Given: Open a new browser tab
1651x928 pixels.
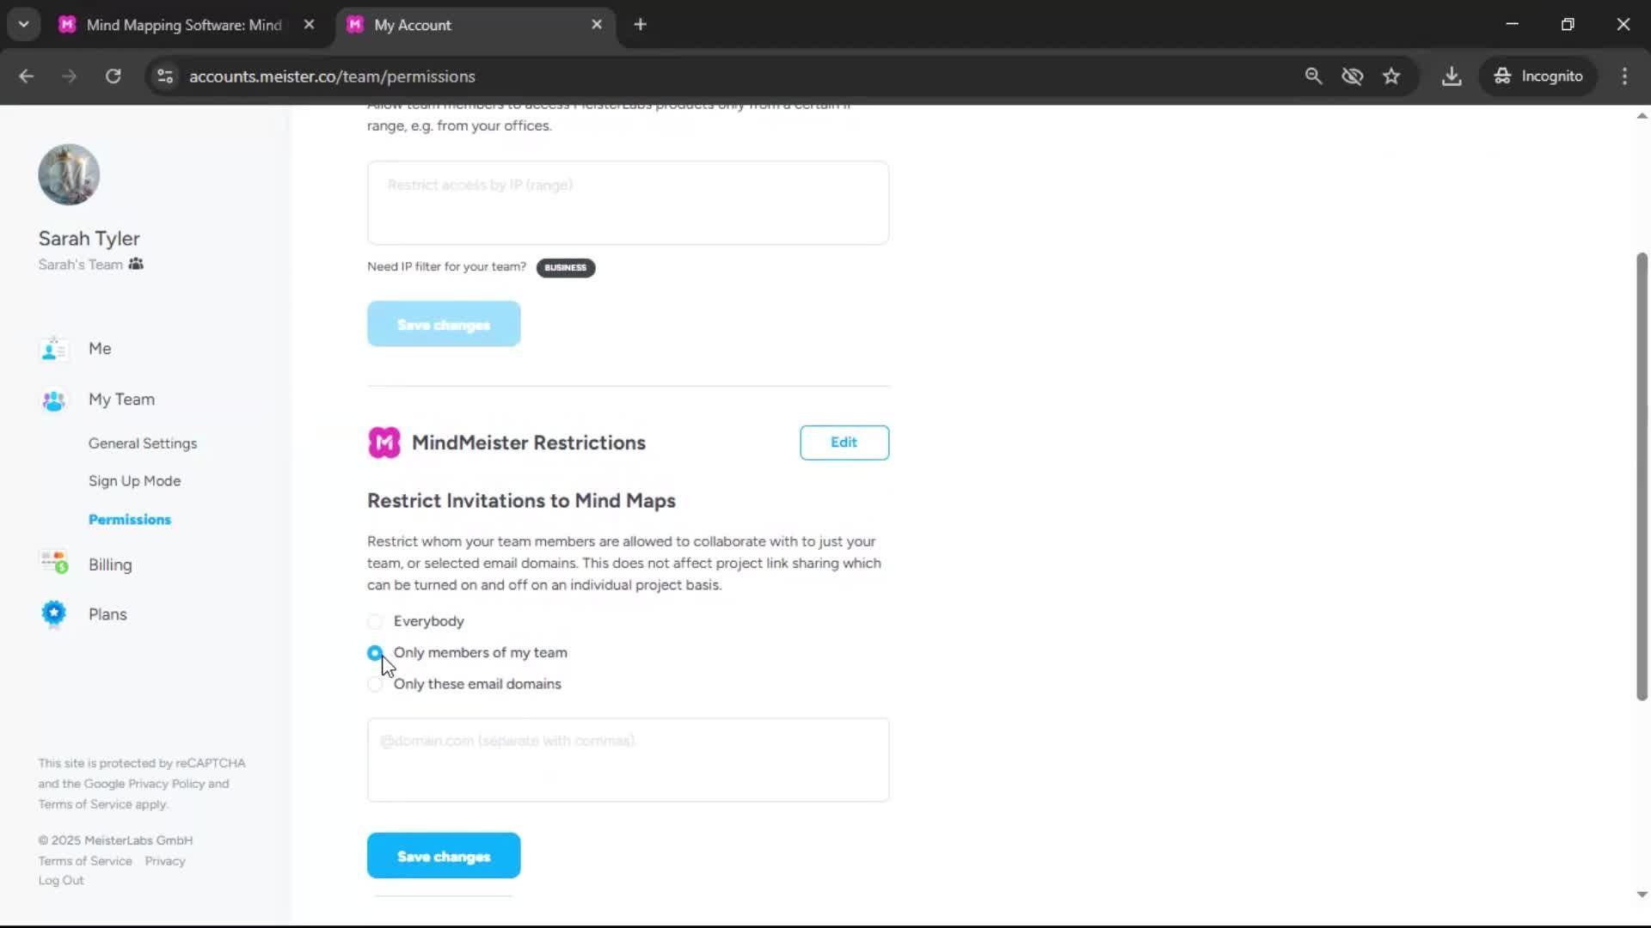Looking at the screenshot, I should [x=640, y=25].
